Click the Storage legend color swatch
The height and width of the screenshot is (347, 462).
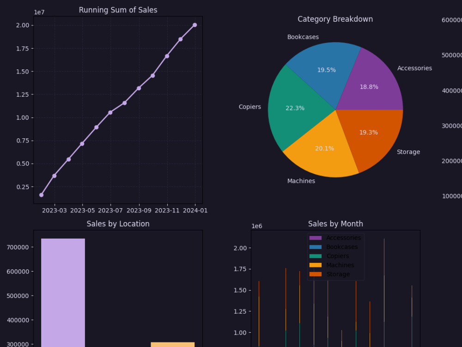(x=315, y=274)
